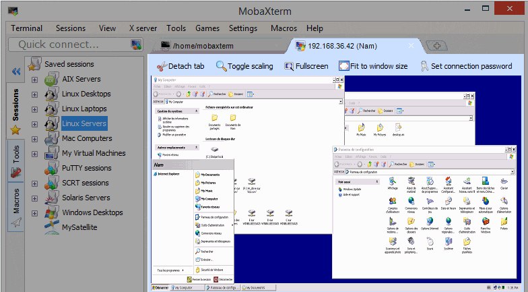Select the Macros vertical sidebar tab

[16, 207]
